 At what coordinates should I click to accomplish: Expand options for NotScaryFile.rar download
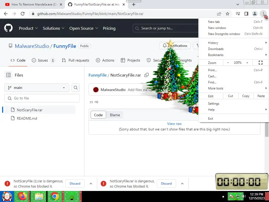182,183
